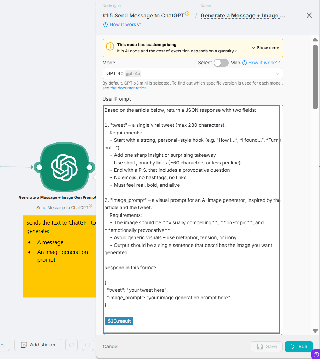
Task: Click the scrollbar down arrow in panel
Action: click(x=315, y=331)
